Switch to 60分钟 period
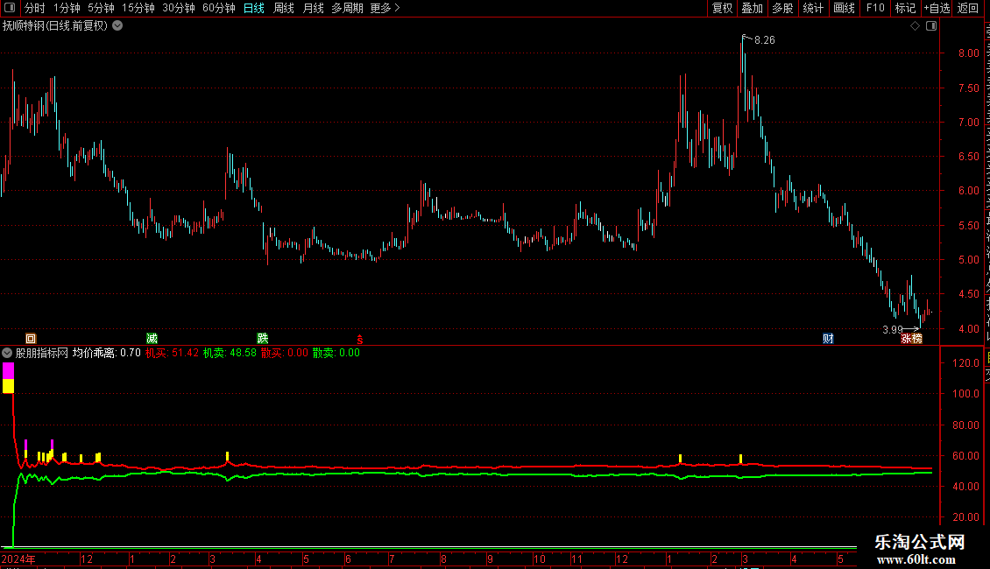 (218, 8)
